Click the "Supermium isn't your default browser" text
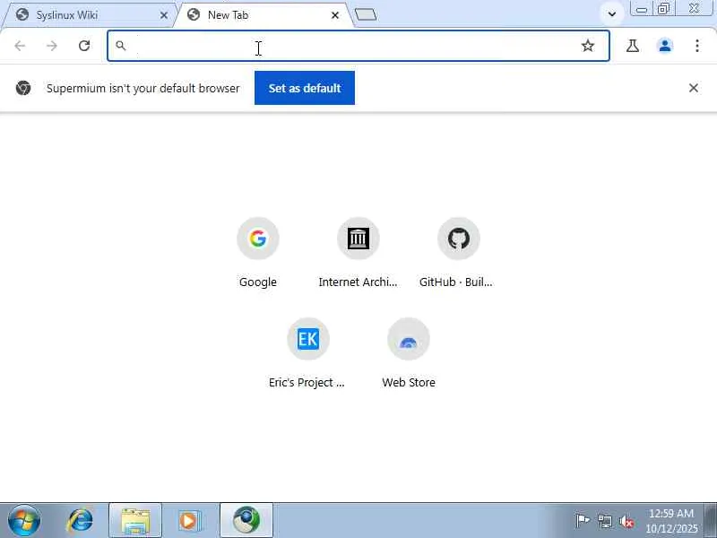This screenshot has height=538, width=717. point(143,88)
